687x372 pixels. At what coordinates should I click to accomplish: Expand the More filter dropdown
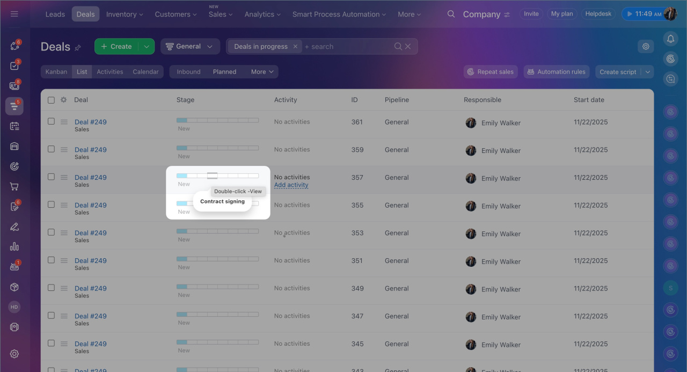[x=262, y=72]
